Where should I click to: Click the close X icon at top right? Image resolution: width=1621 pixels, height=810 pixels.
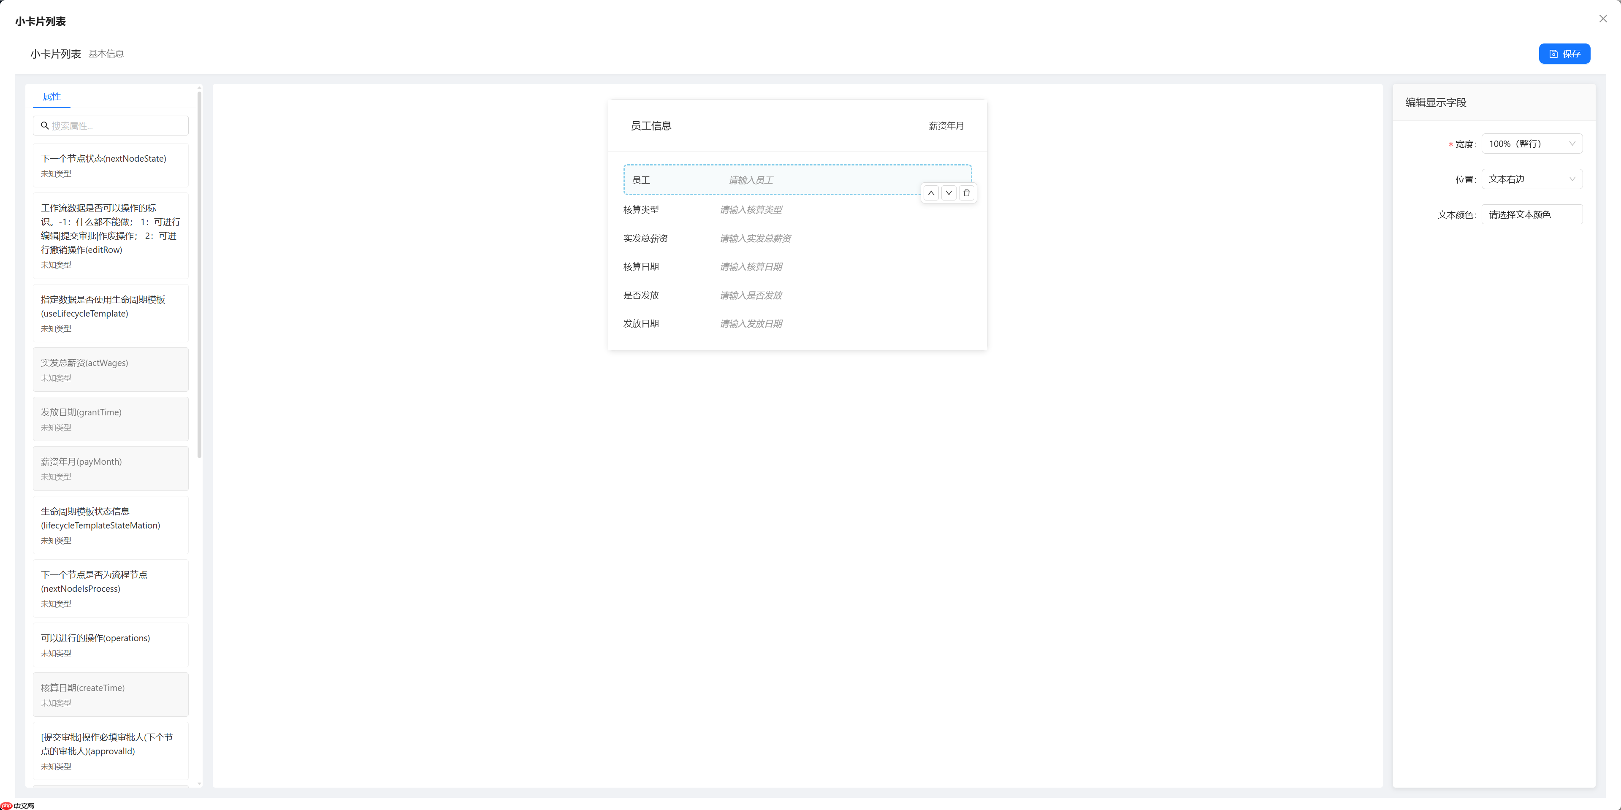pyautogui.click(x=1603, y=18)
